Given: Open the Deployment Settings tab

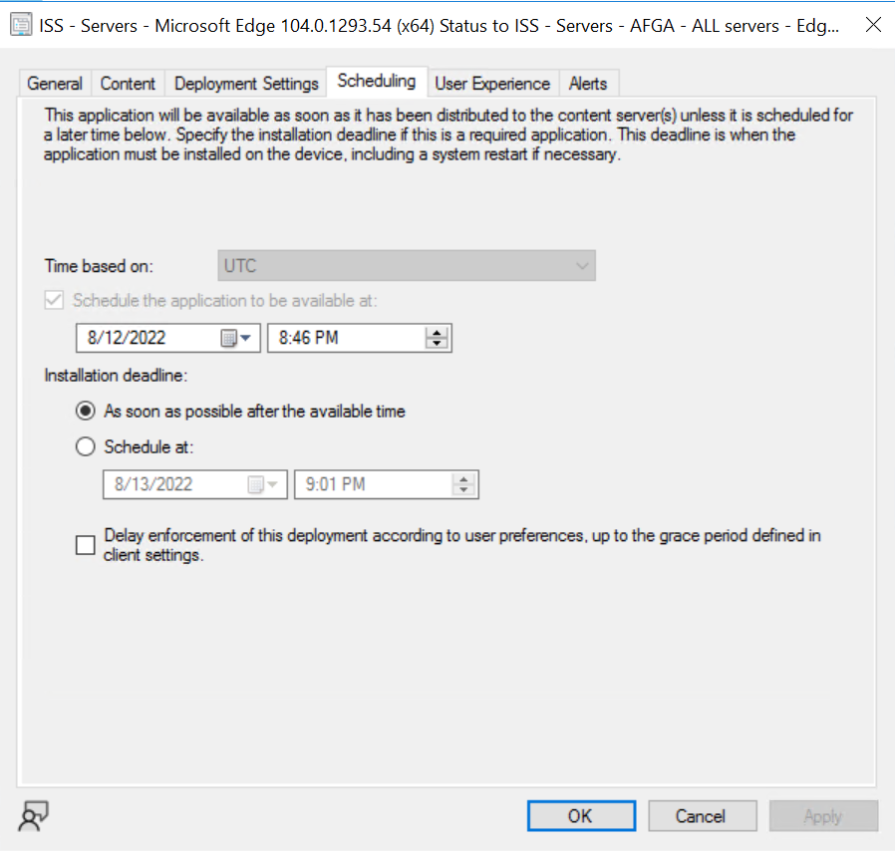Looking at the screenshot, I should click(246, 84).
